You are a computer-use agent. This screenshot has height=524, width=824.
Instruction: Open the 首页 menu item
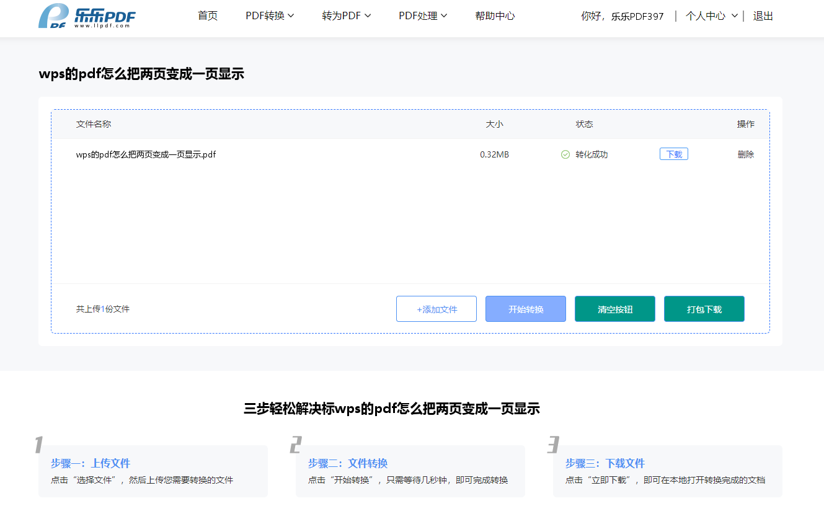[x=208, y=16]
